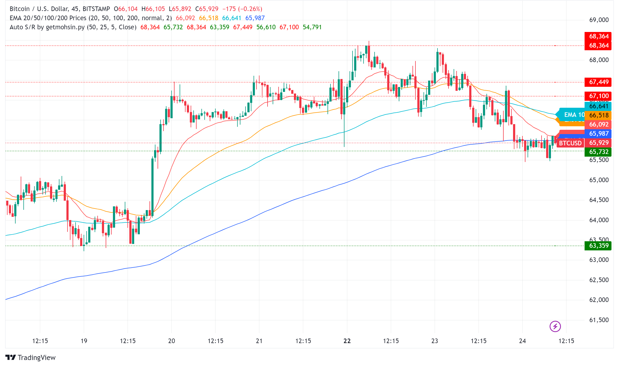
Task: Select the 67,100 resistance price label
Action: point(598,96)
